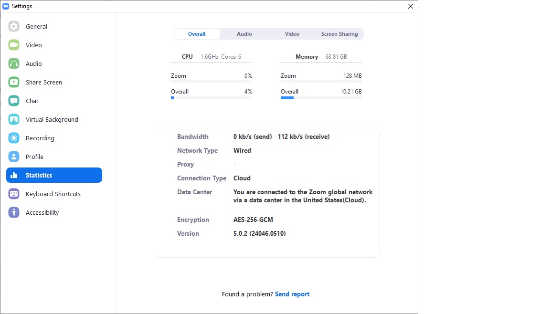Click the Virtual Background icon
Screen dimensions: 550x314
tap(14, 119)
